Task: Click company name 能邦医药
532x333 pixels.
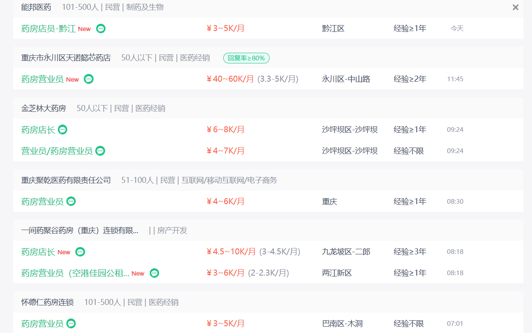Action: 36,7
